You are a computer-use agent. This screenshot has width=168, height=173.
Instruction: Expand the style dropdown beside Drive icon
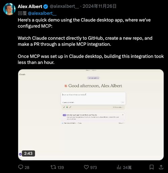click(118, 107)
